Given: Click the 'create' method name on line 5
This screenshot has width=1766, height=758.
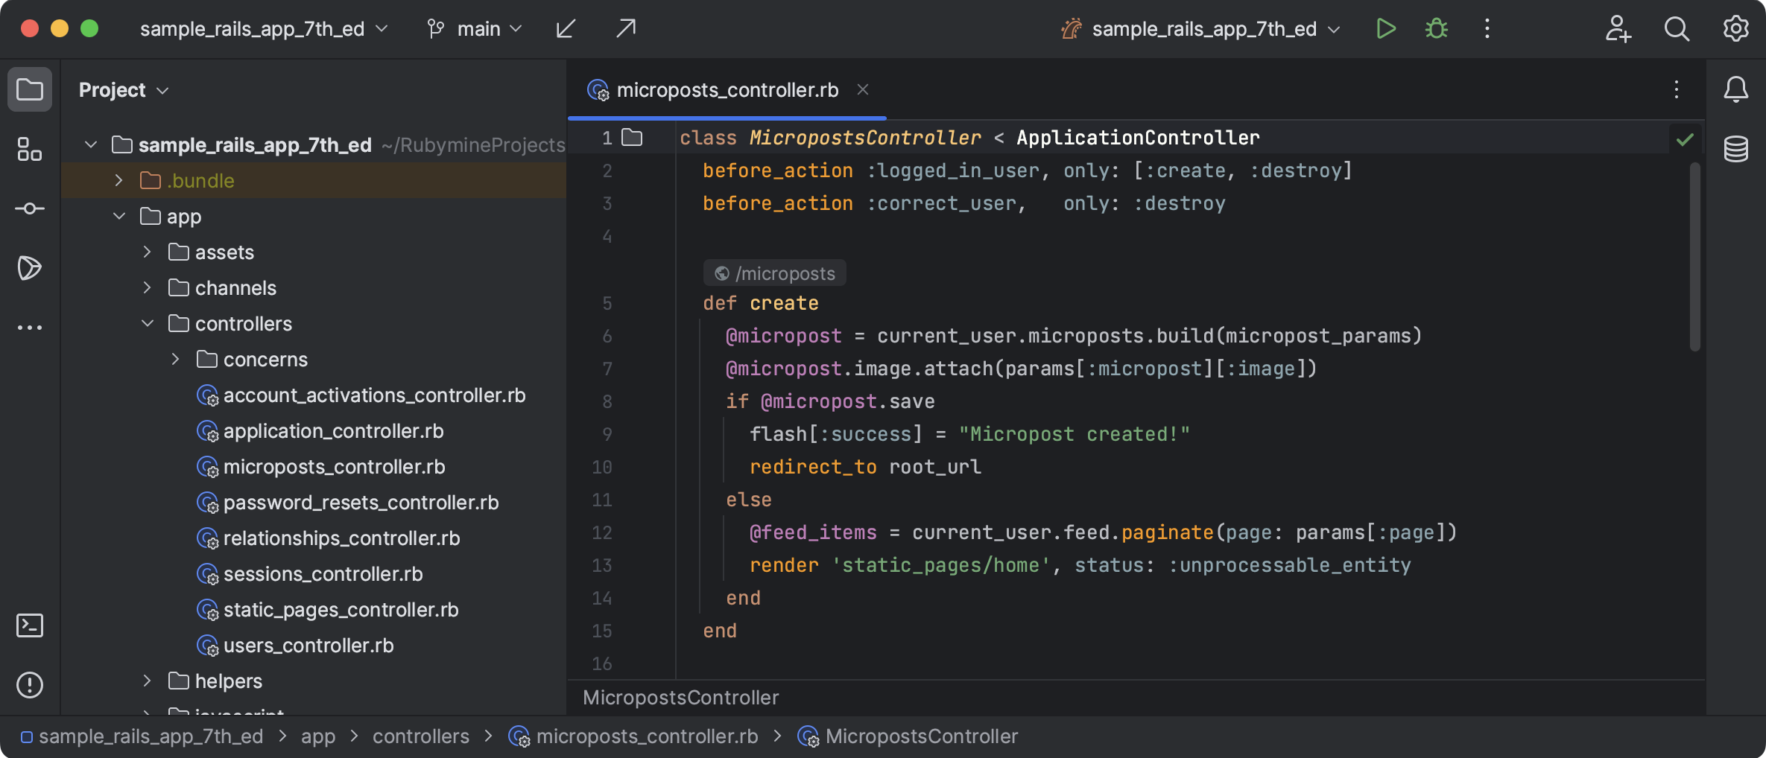Looking at the screenshot, I should point(784,303).
